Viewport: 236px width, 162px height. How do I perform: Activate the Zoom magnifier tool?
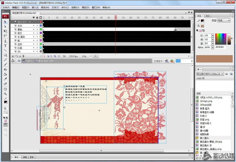[5, 94]
